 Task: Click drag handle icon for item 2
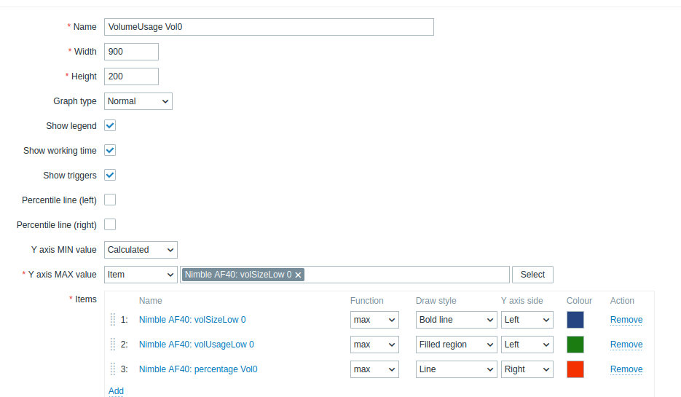pos(113,345)
